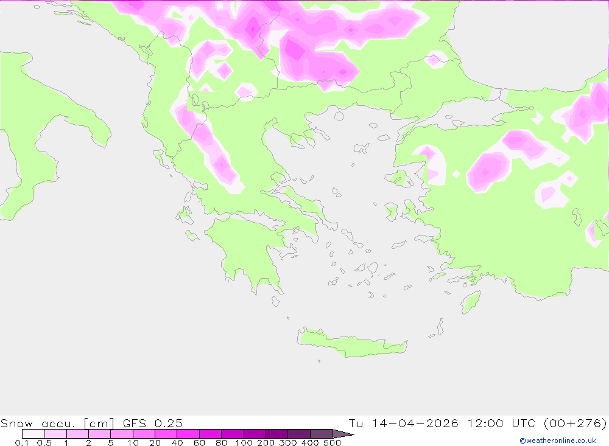609x446 pixels.
Task: Click the 'Tu 14-04-2026' date text
Action: [x=403, y=423]
